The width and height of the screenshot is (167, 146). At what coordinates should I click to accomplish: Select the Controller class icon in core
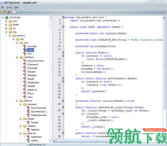pyautogui.click(x=25, y=46)
